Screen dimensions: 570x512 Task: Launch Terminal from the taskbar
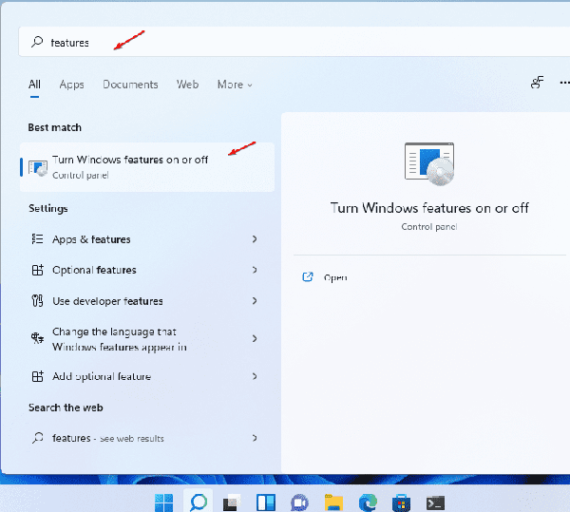435,502
